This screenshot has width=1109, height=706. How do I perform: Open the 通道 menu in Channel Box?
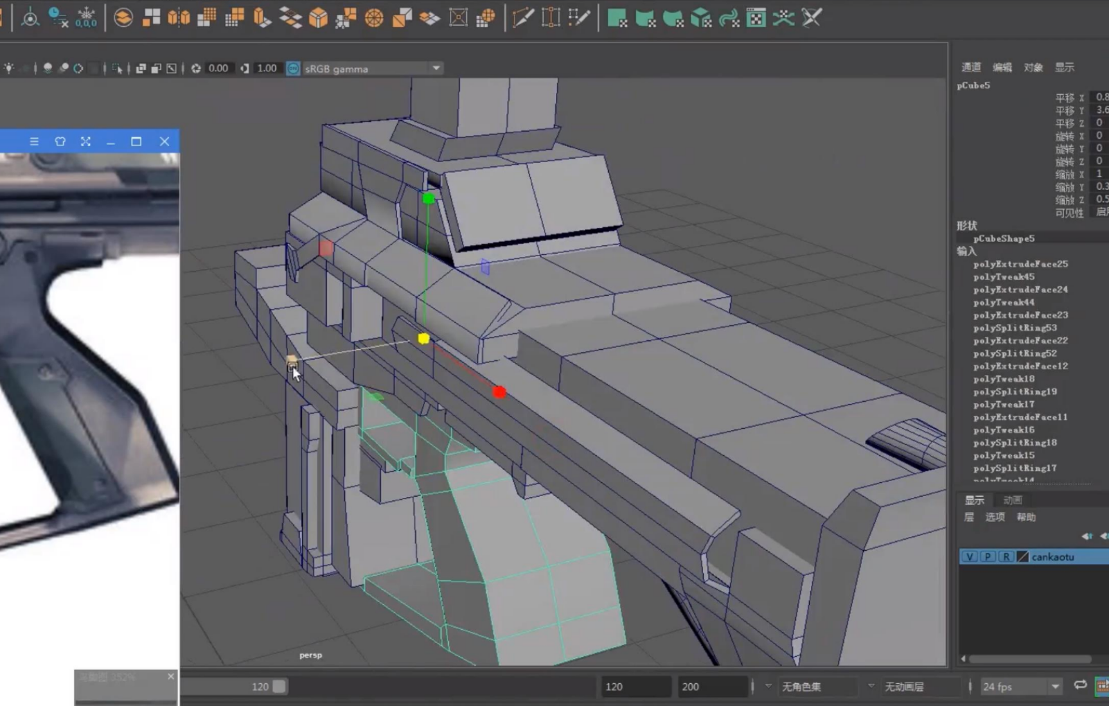(970, 67)
